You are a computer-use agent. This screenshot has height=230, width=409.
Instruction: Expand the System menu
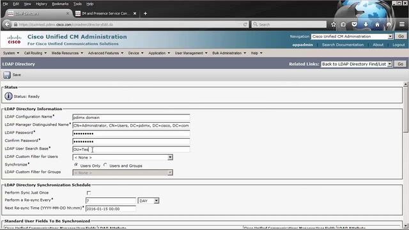click(x=11, y=53)
